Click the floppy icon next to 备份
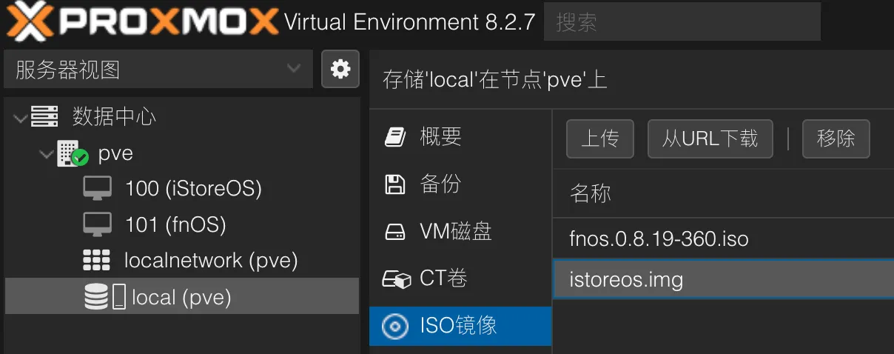Screen dimensions: 894x354 395,184
